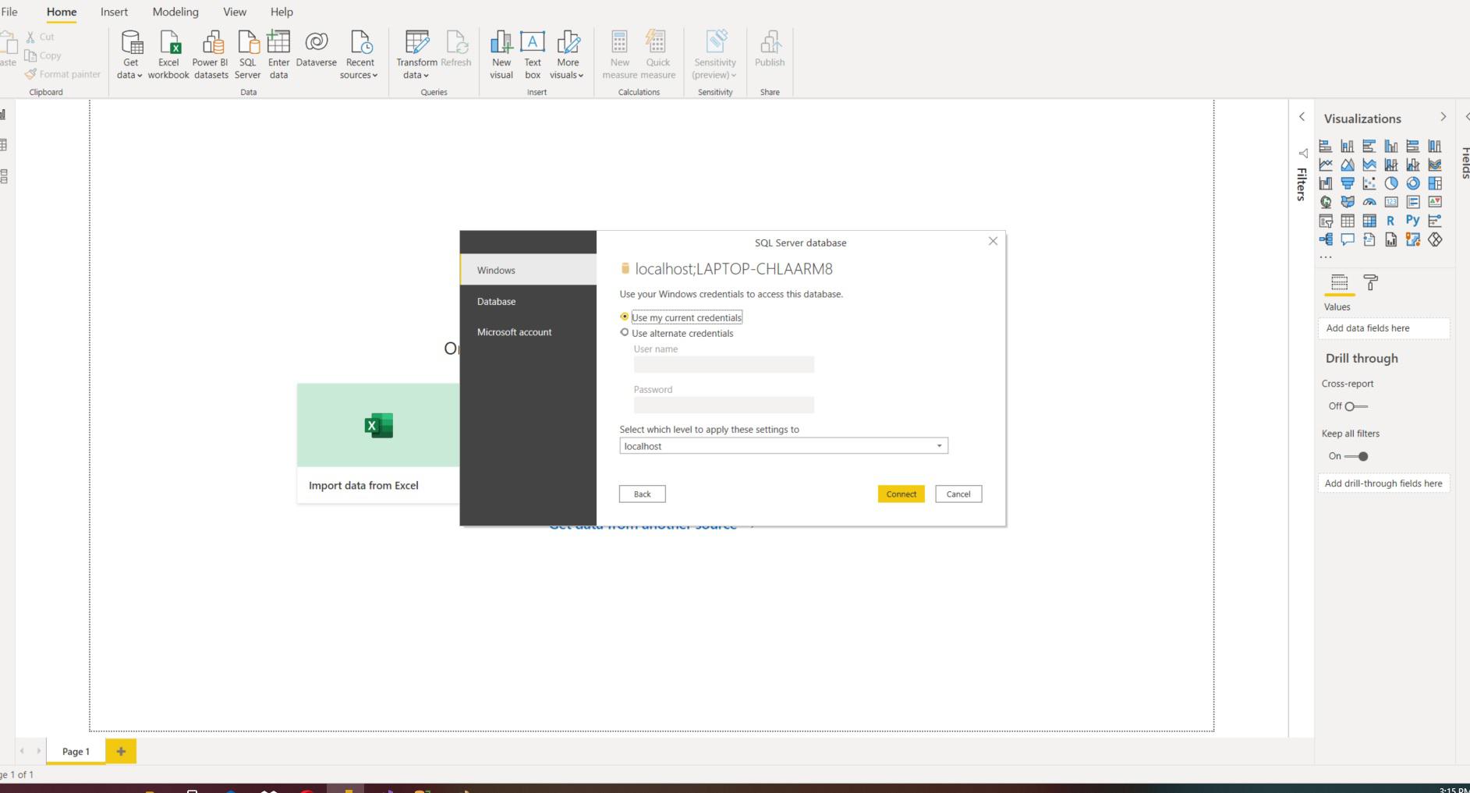Screen dimensions: 1470x793
Task: Choose Gauge visualization
Action: (1369, 202)
